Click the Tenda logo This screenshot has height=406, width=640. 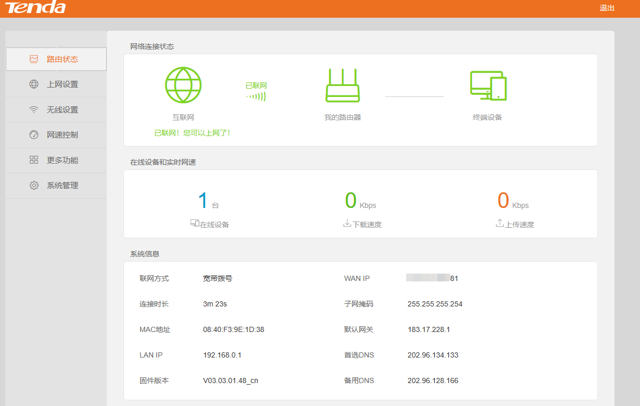(34, 8)
